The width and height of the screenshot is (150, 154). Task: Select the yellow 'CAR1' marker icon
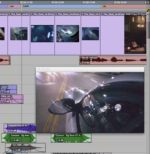[x=21, y=6]
